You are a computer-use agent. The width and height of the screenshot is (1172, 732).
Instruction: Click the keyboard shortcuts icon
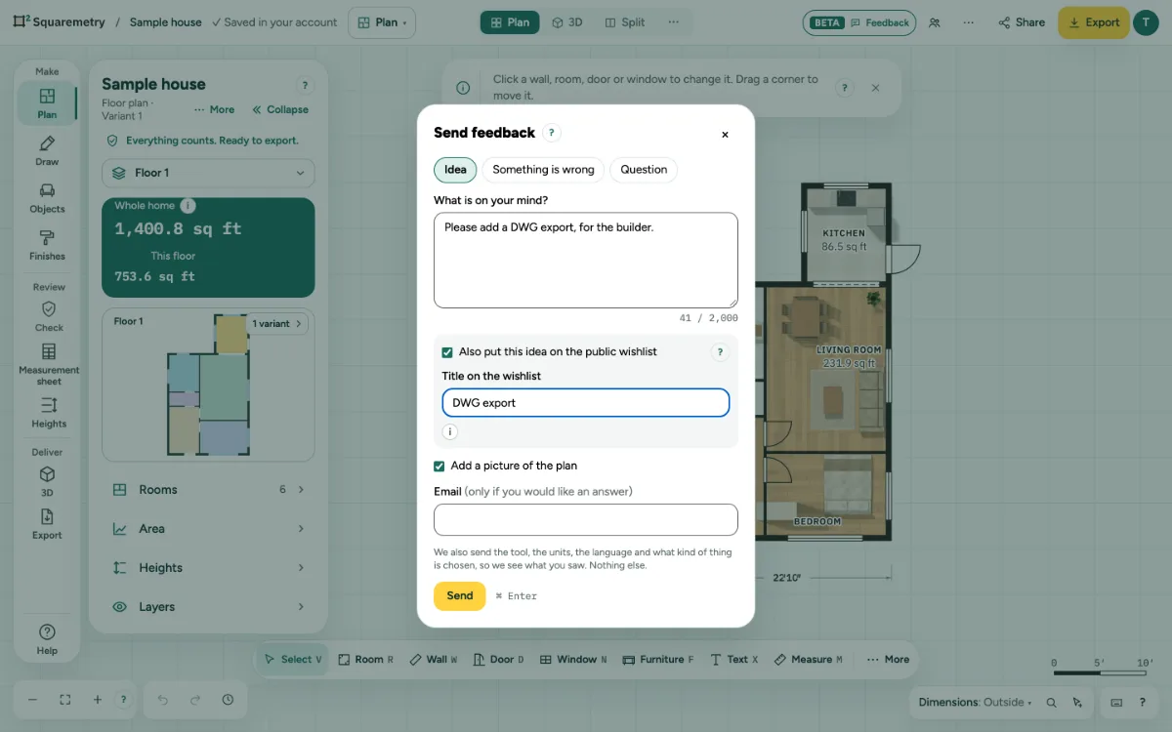1116,702
